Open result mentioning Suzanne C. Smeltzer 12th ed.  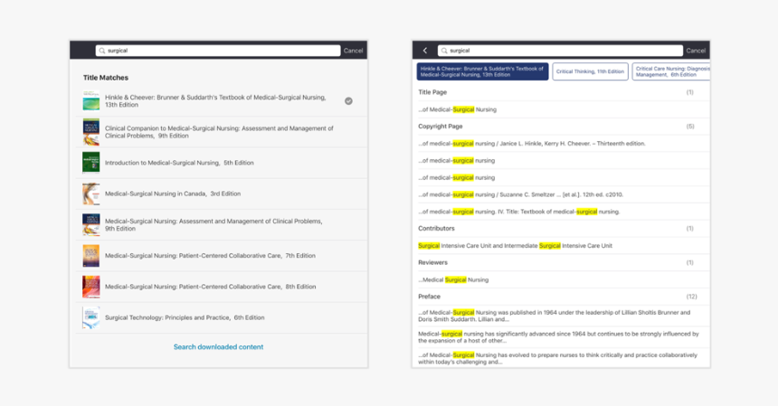click(520, 194)
